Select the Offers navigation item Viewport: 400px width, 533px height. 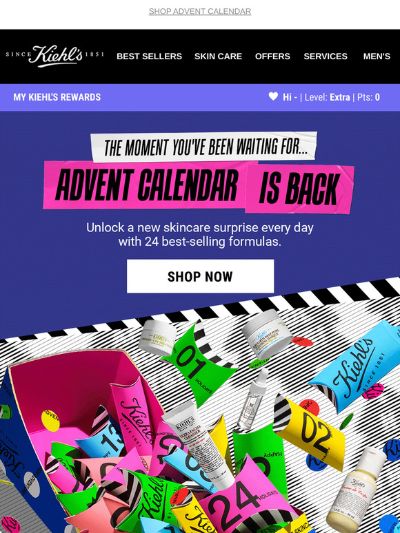pyautogui.click(x=272, y=56)
